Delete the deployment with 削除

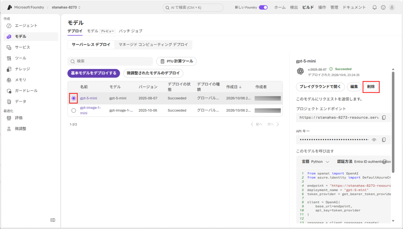click(x=371, y=87)
